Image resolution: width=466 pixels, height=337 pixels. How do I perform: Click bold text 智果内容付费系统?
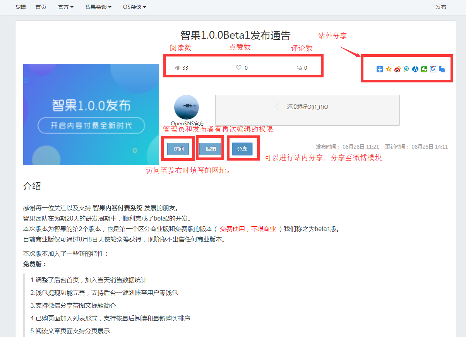(x=118, y=208)
